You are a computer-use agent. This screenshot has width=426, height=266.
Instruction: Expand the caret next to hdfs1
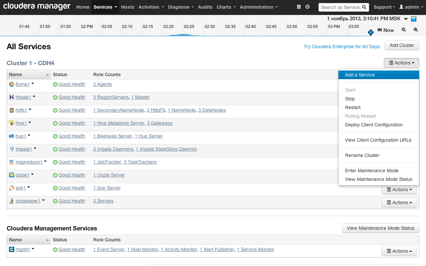tap(30, 109)
